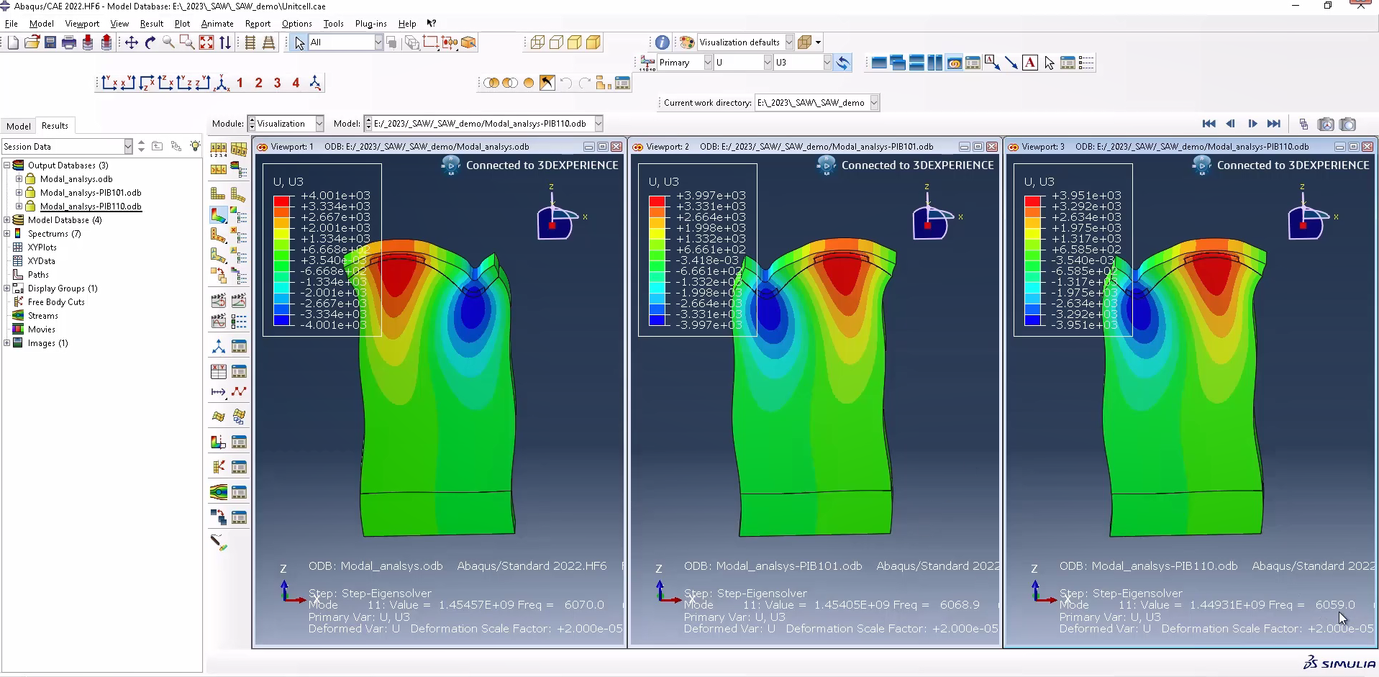Click the Auto-Fit View icon

206,42
